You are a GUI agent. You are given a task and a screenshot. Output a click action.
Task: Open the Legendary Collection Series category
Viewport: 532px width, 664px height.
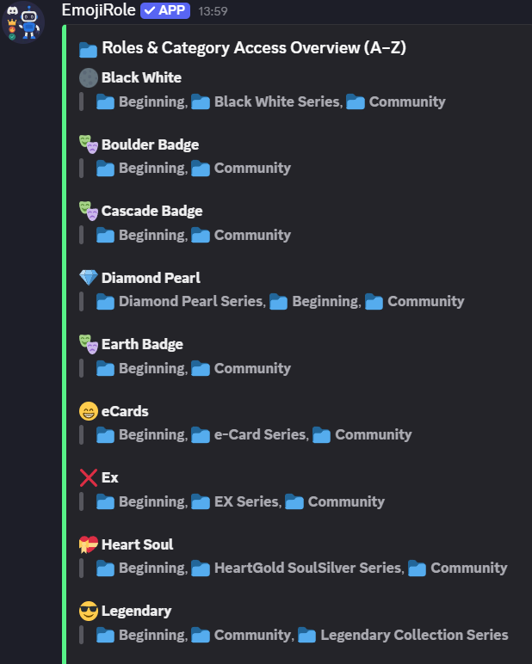(414, 635)
